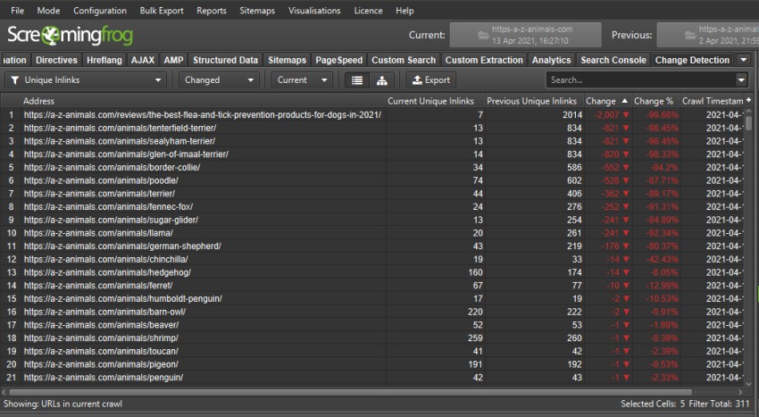Expand the search options dropdown arrow
The height and width of the screenshot is (417, 759).
pos(741,80)
